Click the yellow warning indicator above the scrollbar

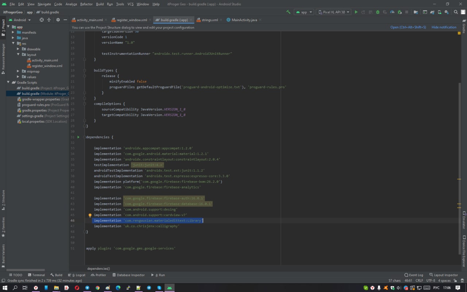(459, 33)
